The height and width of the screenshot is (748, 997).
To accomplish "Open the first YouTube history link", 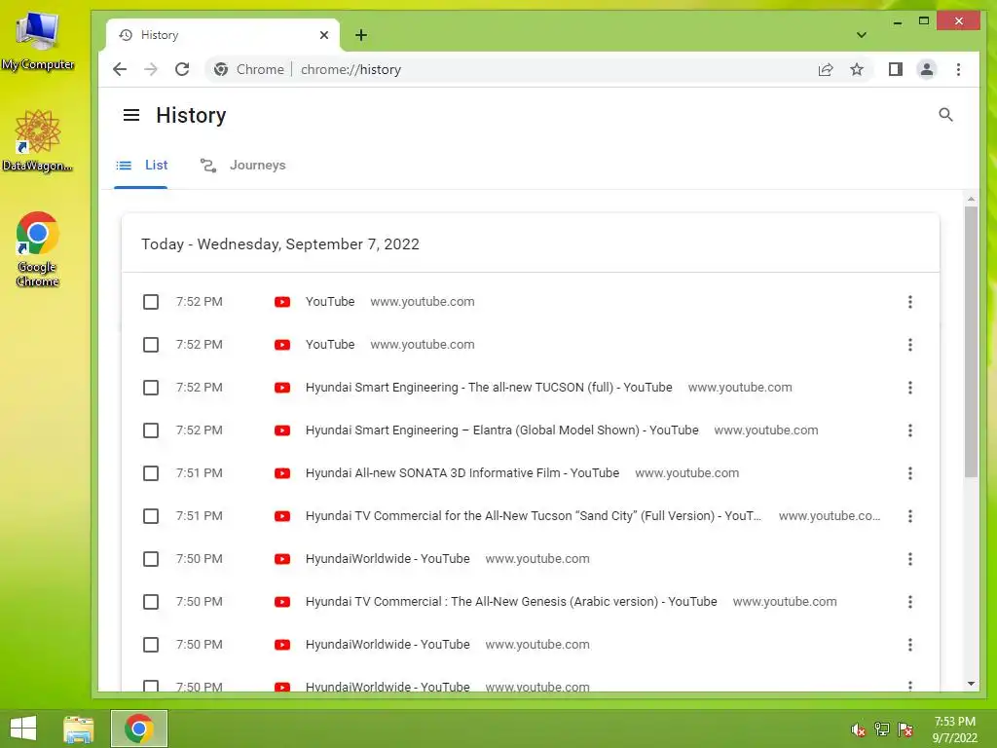I will click(x=330, y=302).
